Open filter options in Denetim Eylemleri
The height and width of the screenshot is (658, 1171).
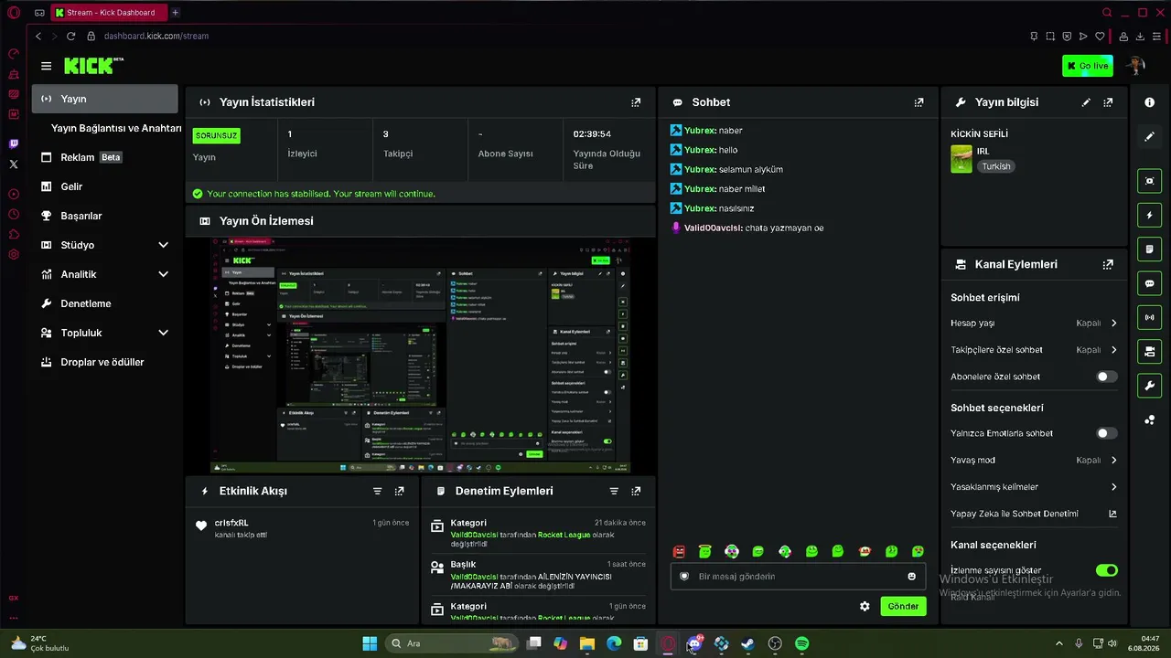coord(614,491)
